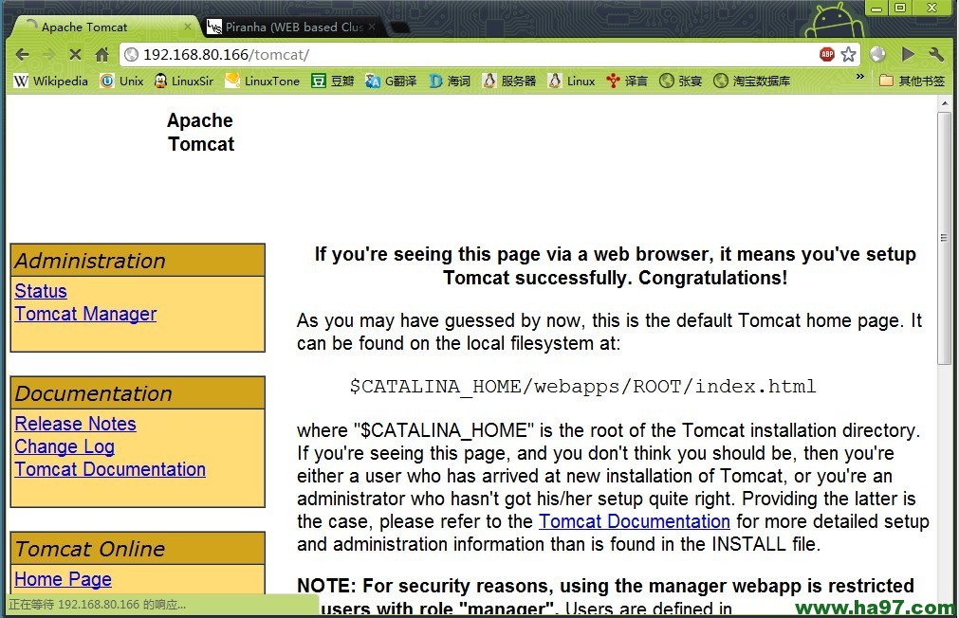Click the AdBlock Plus icon
The width and height of the screenshot is (959, 618).
[827, 54]
